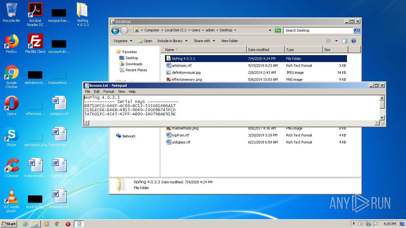Click volume icon in system tray

[361, 224]
